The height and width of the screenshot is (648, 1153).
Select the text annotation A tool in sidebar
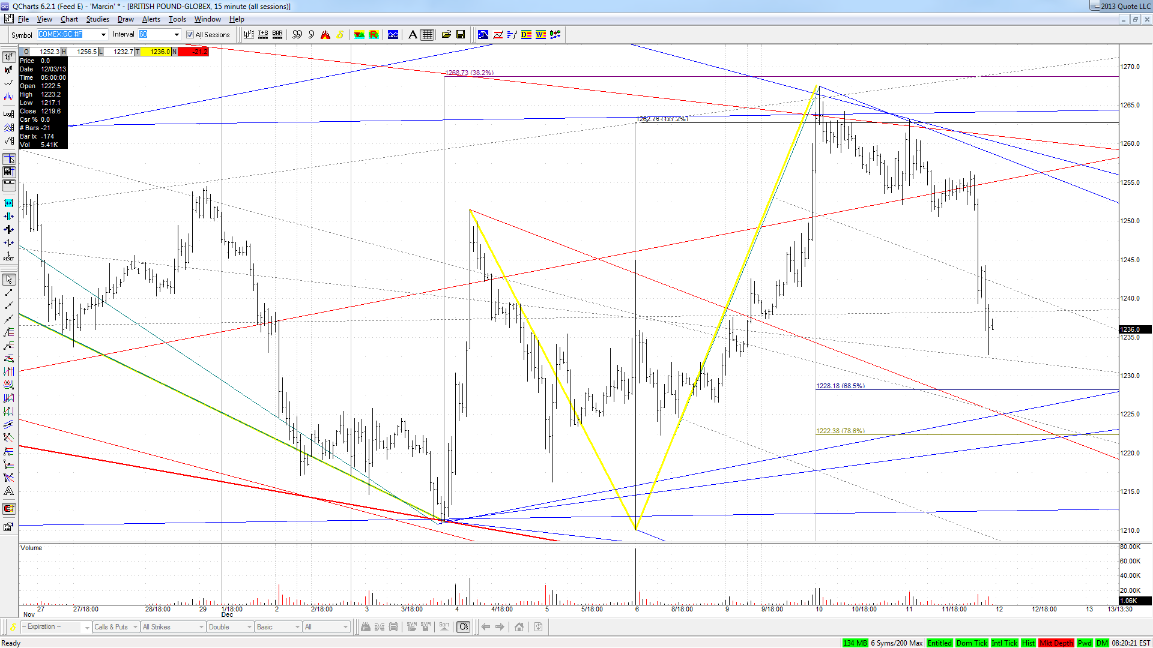pos(8,491)
